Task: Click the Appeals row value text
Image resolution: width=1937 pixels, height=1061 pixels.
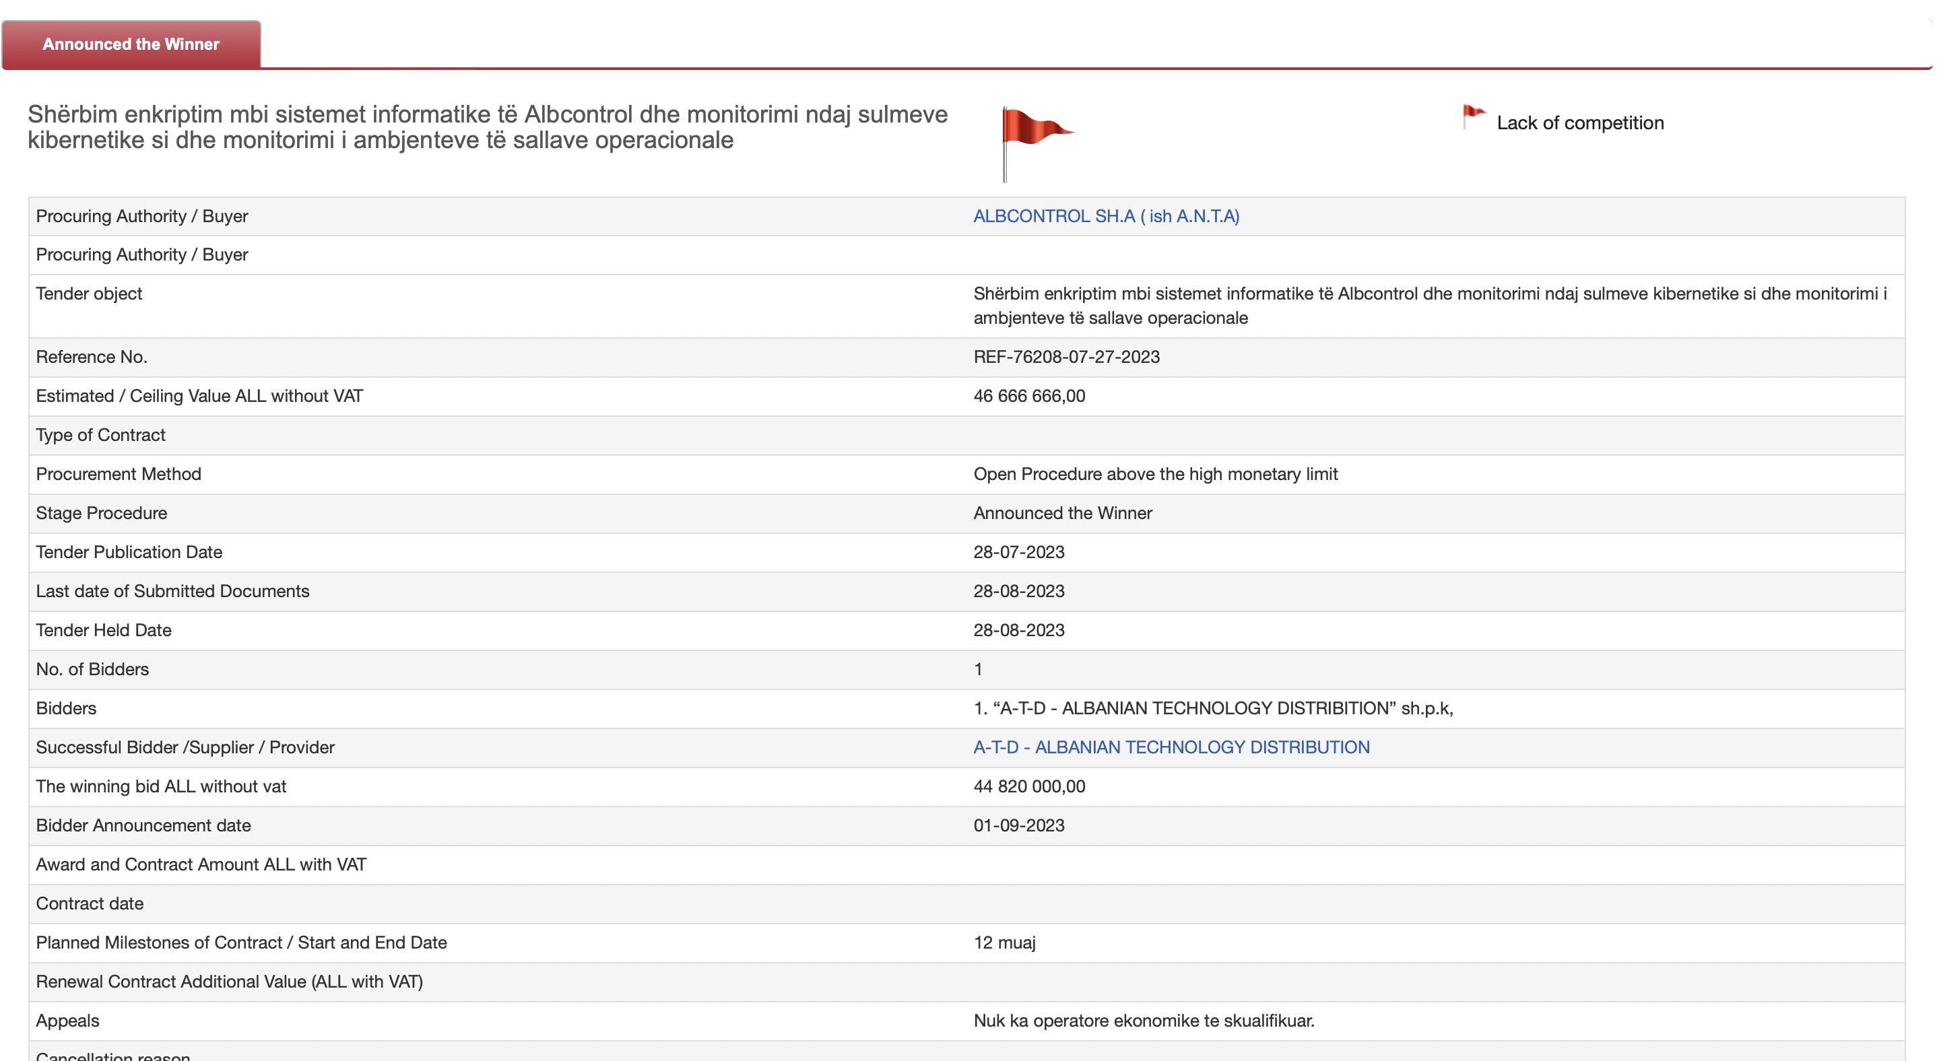Action: (1143, 1021)
